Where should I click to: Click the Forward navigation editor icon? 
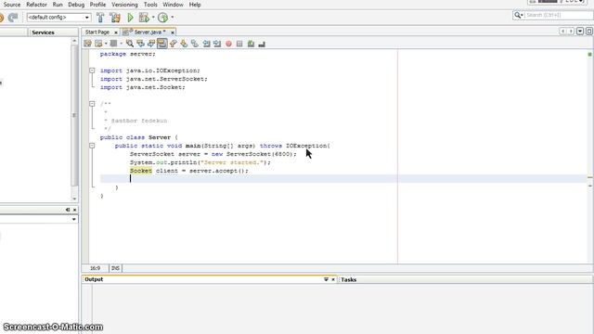click(x=113, y=44)
